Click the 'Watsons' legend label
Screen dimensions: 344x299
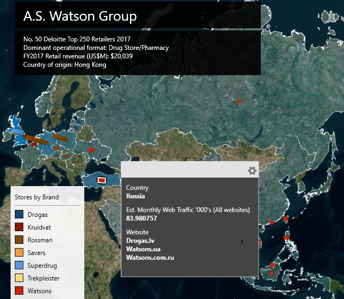point(40,291)
